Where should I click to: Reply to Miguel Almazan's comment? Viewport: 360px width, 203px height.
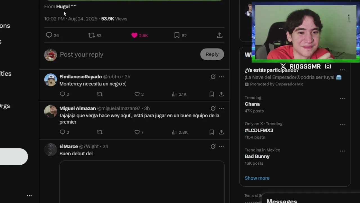[64, 132]
